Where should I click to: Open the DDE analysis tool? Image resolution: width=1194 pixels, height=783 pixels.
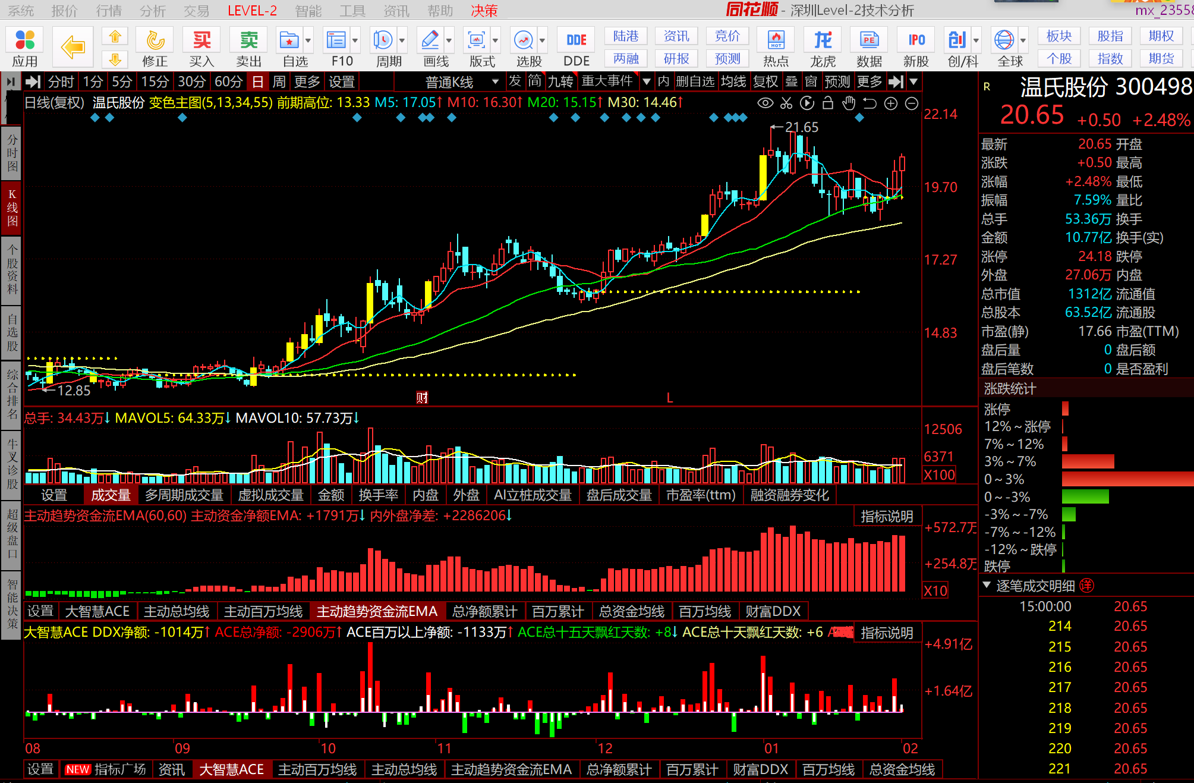[x=576, y=48]
